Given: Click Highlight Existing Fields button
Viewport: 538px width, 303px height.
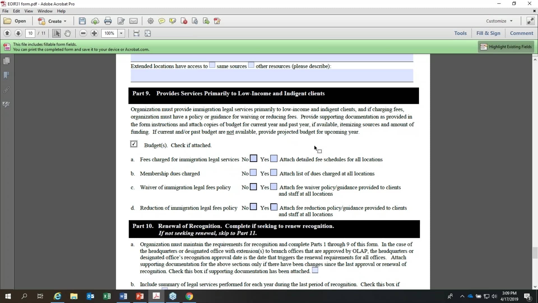Looking at the screenshot, I should tap(506, 47).
